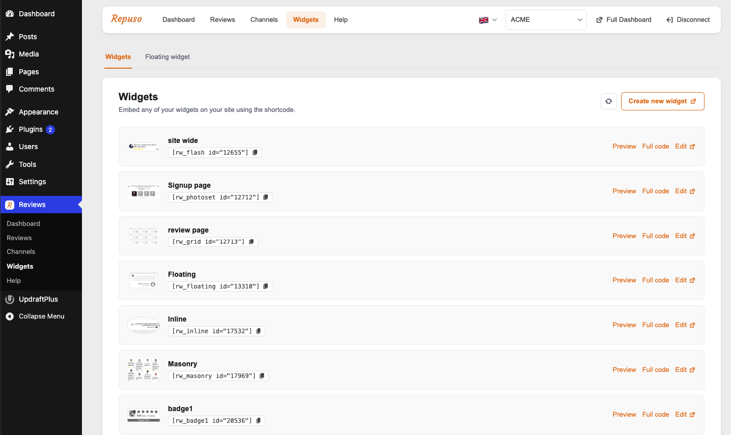View full code for Inline widget
This screenshot has width=731, height=435.
pos(656,325)
